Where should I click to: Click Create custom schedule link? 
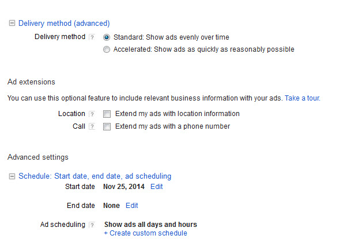click(146, 233)
